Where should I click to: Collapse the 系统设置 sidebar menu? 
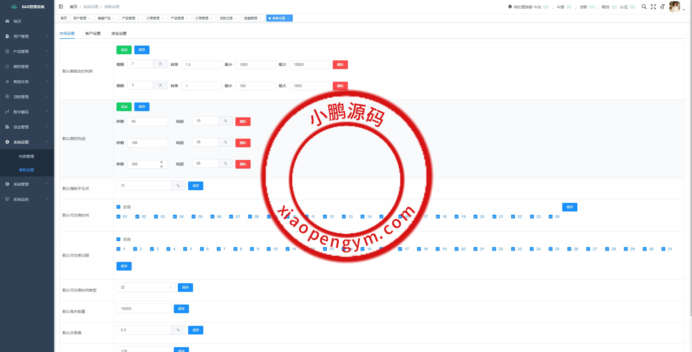27,142
